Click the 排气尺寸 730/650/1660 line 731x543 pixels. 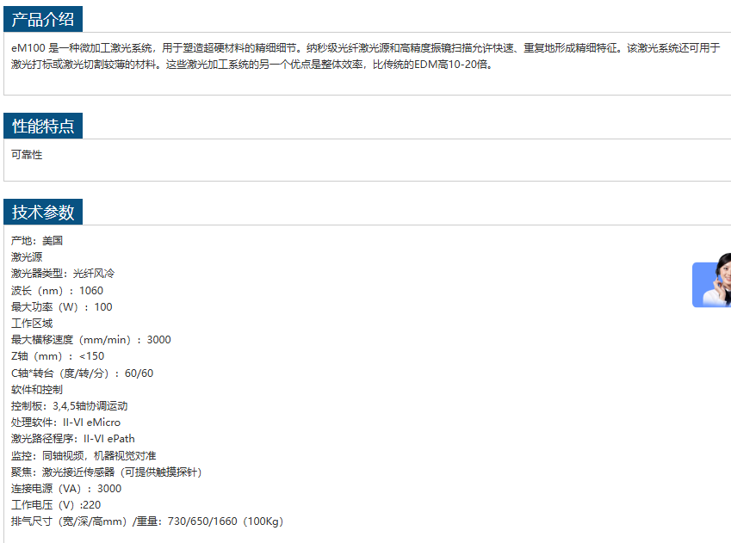146,521
